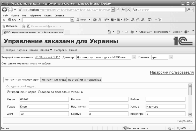Open the Справка menu
Image resolution: width=196 pixels, height=131 pixels.
pyautogui.click(x=59, y=15)
